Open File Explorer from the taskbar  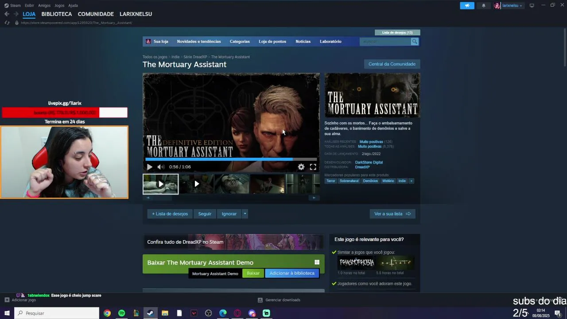(x=165, y=313)
